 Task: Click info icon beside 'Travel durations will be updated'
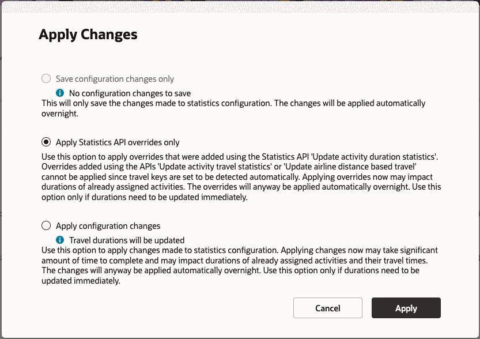59,240
